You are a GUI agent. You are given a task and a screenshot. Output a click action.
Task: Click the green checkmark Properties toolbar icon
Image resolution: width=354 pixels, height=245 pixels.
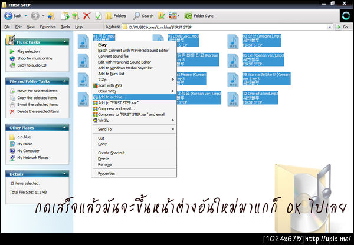(x=98, y=16)
